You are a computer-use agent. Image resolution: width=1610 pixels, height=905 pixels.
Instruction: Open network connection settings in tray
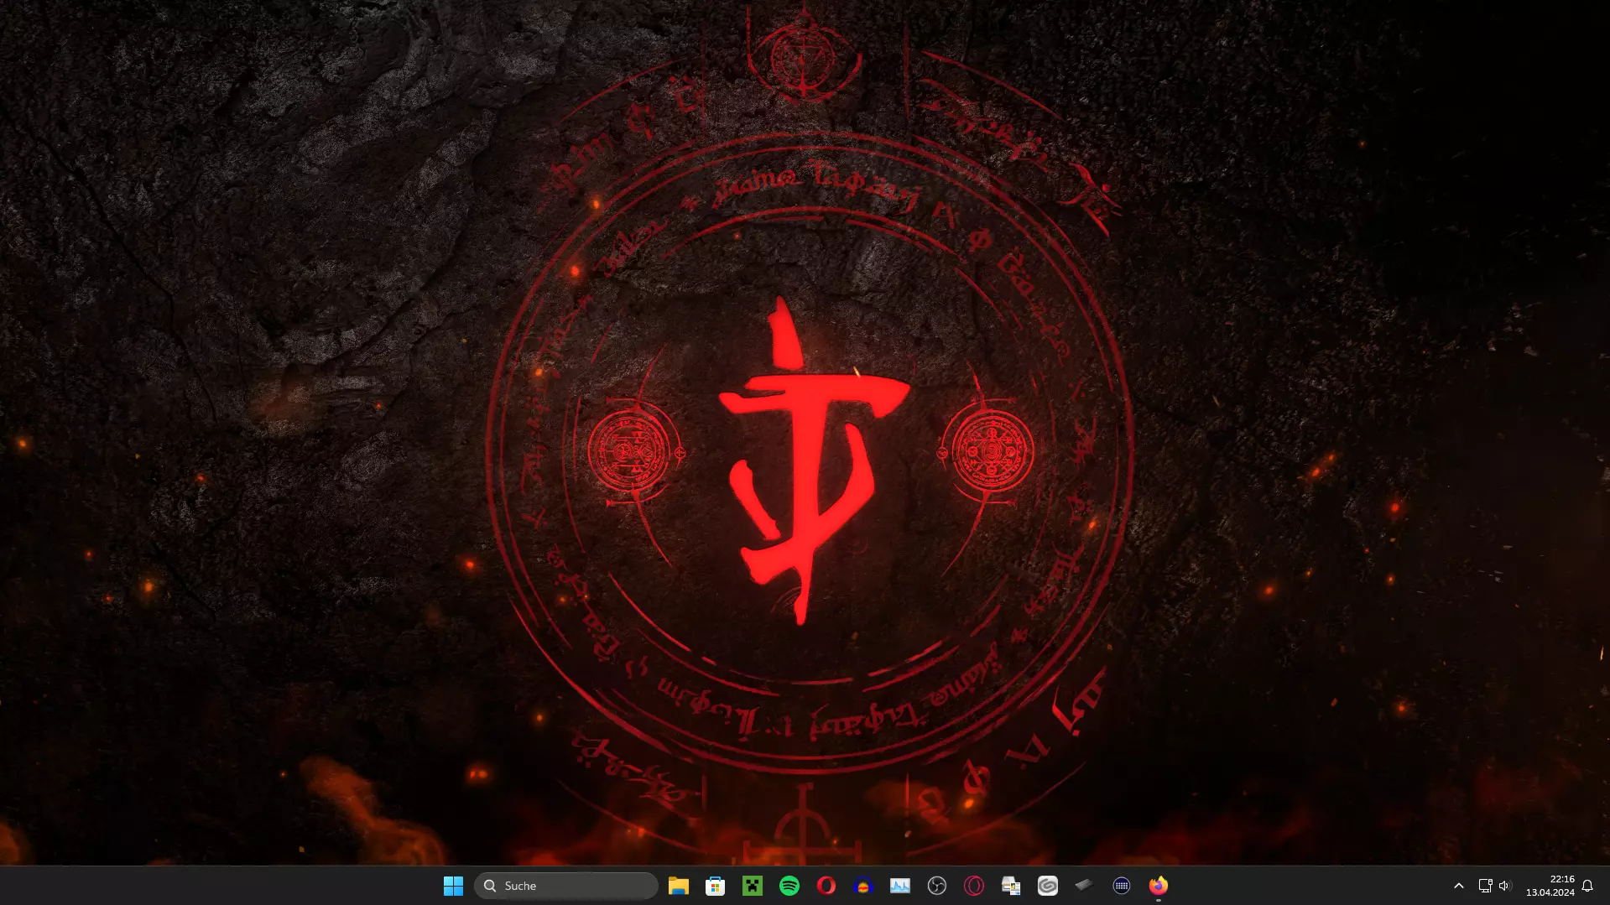[1485, 886]
